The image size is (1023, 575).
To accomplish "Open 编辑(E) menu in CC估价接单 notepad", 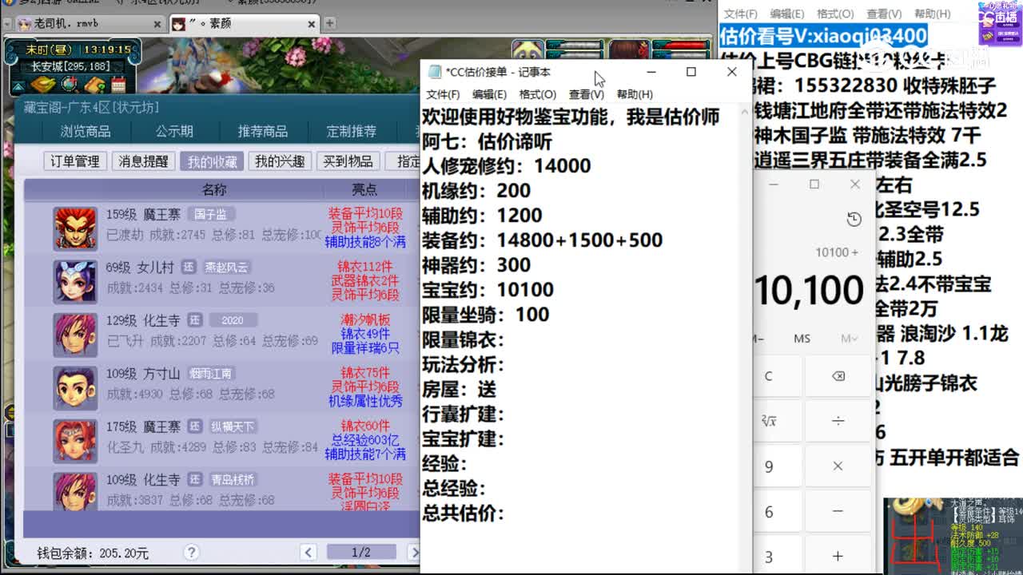I will [489, 94].
